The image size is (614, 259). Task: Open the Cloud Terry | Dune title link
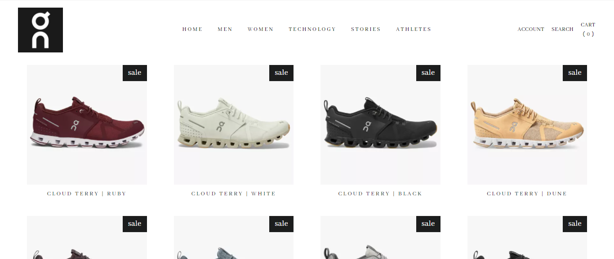coord(527,194)
